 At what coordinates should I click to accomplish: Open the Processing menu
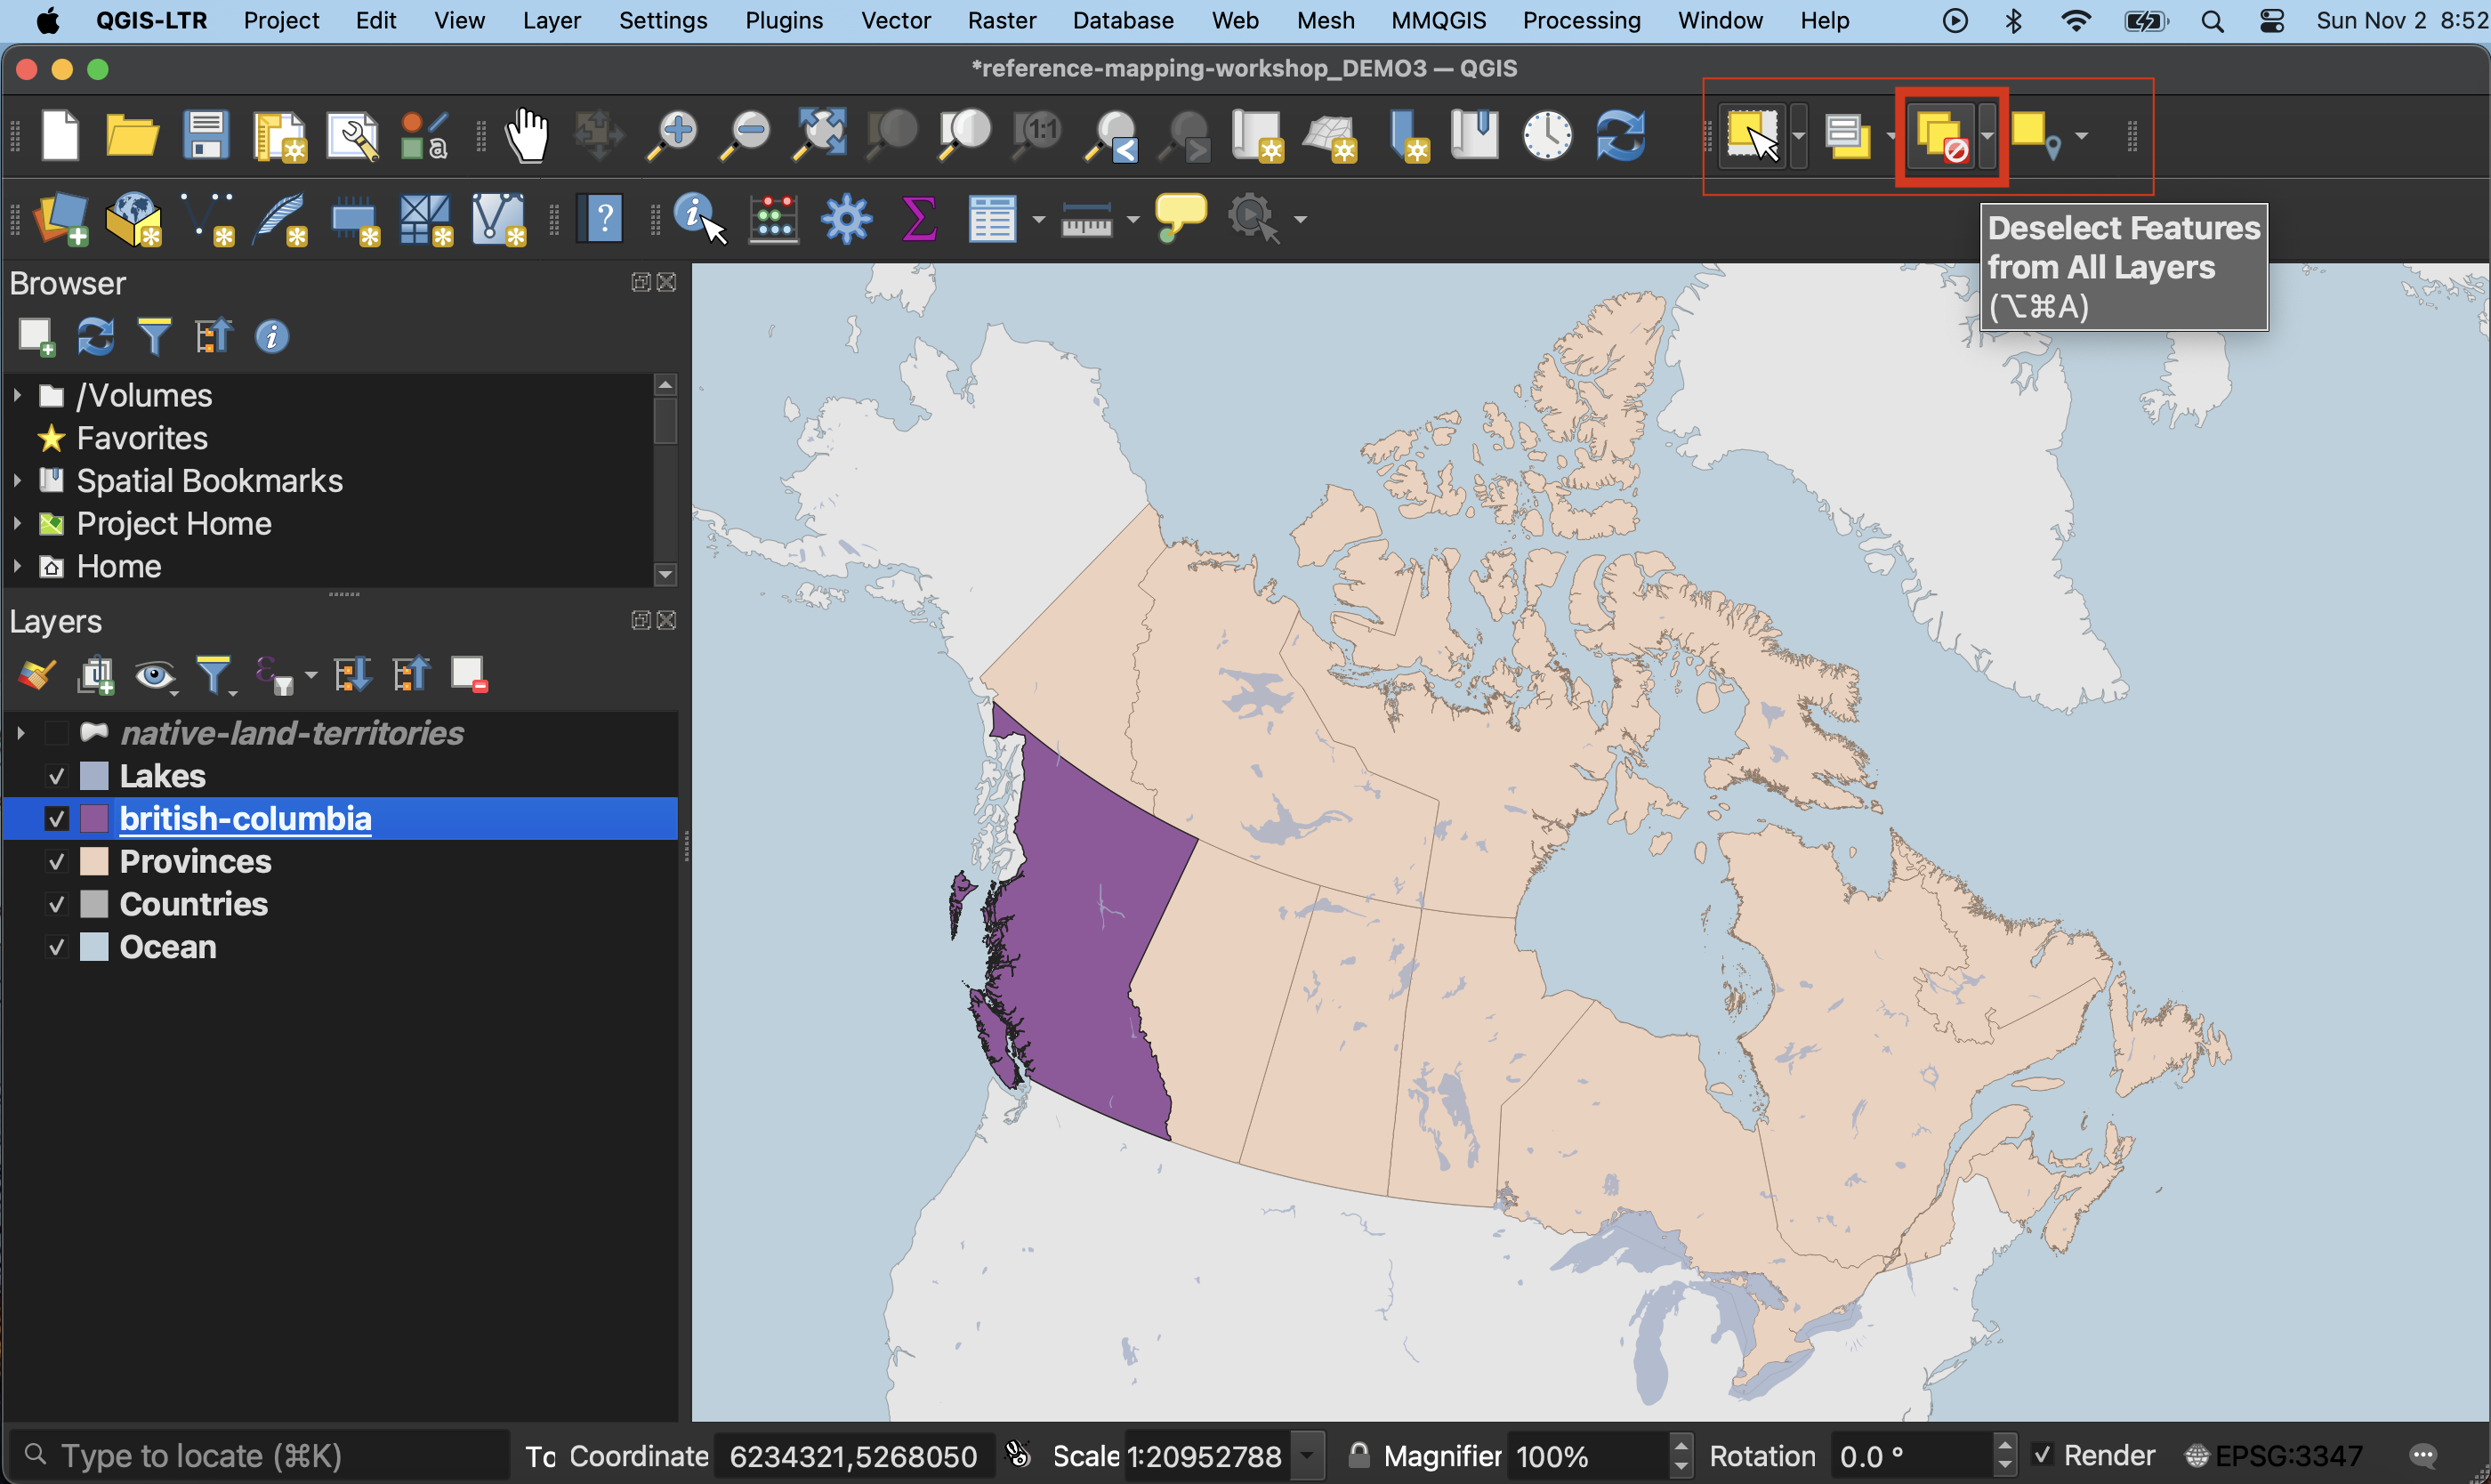point(1581,20)
